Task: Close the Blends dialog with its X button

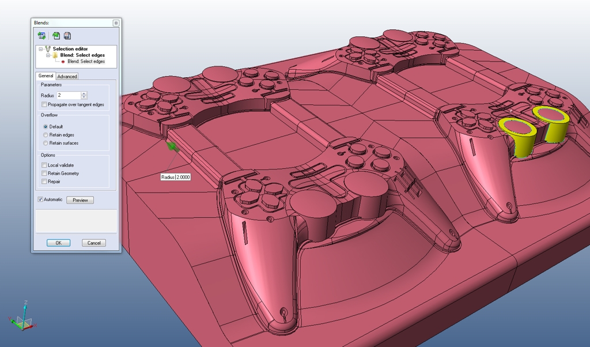Action: tap(116, 23)
